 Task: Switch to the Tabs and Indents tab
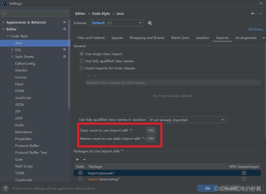(91, 38)
